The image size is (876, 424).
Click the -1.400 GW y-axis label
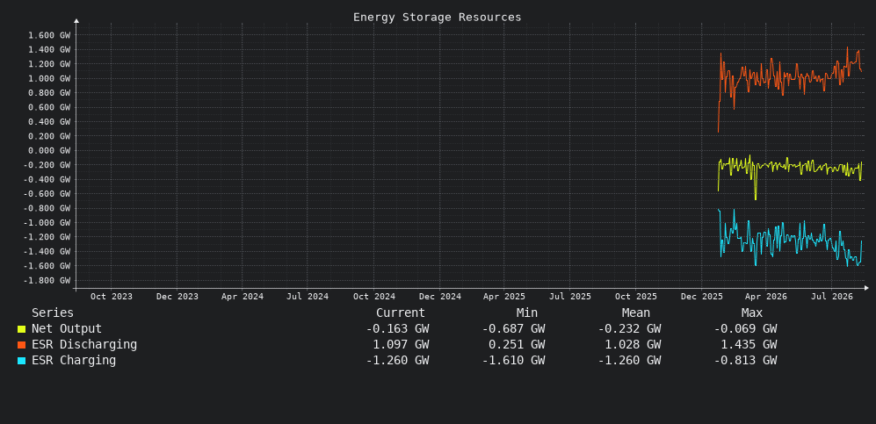point(47,252)
